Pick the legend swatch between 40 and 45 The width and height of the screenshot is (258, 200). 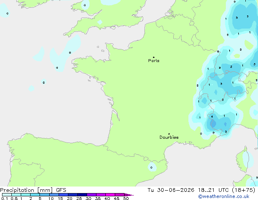pos(110,195)
